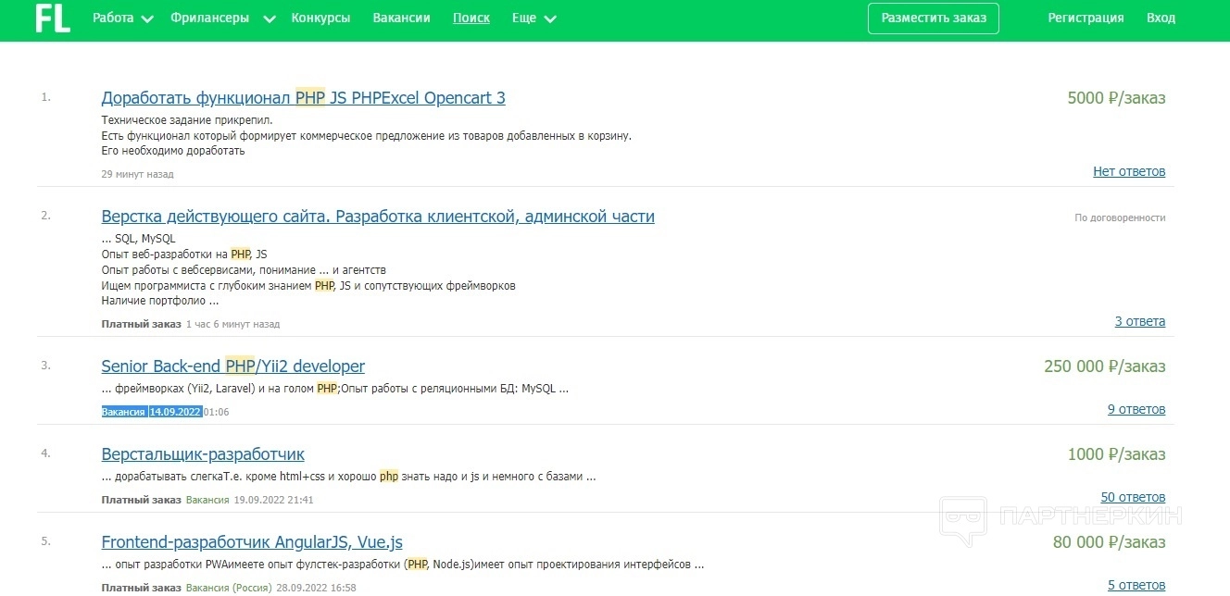Select the Поиск navigation link
The width and height of the screenshot is (1230, 596).
pos(471,19)
